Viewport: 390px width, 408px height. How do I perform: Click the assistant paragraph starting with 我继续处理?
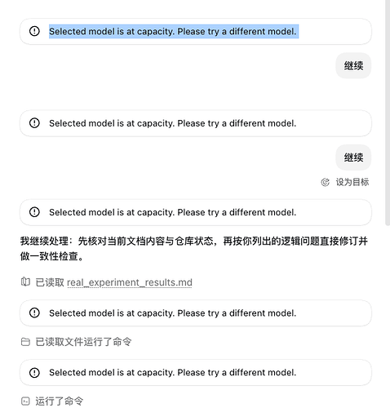[194, 248]
